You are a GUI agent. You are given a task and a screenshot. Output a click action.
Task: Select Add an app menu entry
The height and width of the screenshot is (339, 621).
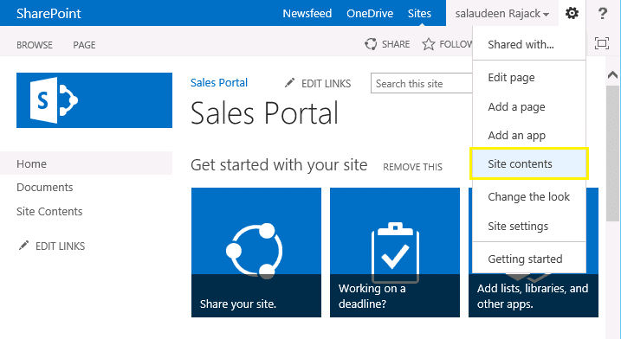529,135
